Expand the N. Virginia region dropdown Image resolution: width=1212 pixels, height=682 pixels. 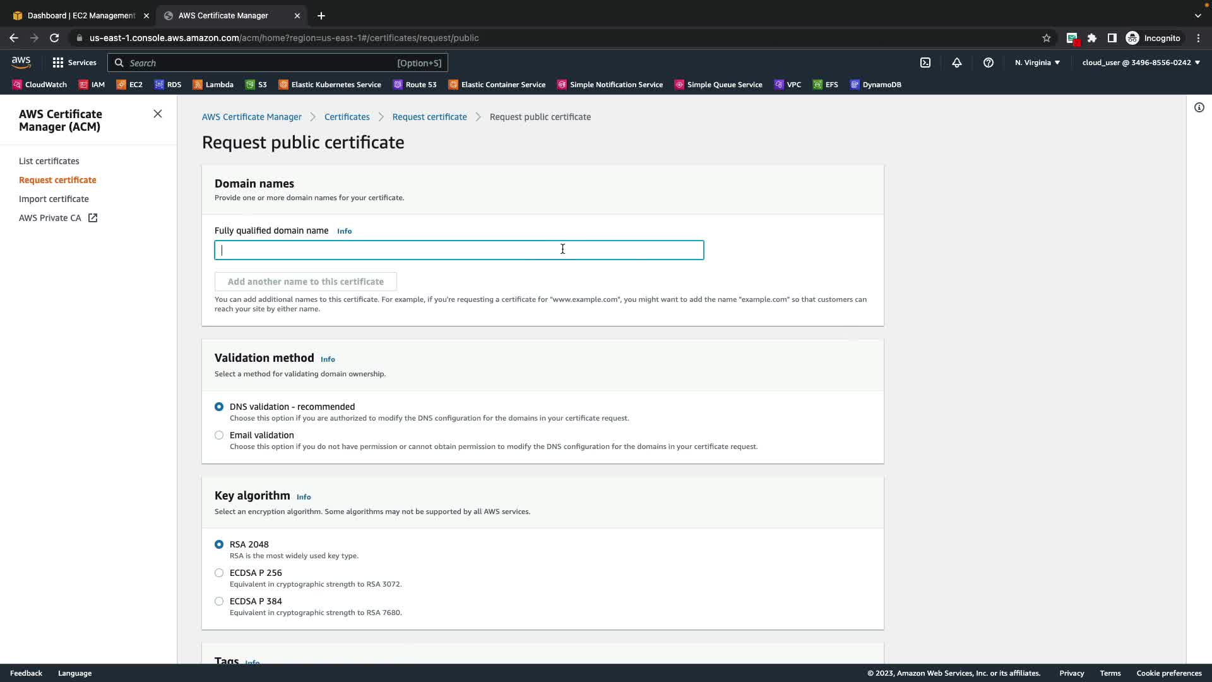click(1037, 63)
